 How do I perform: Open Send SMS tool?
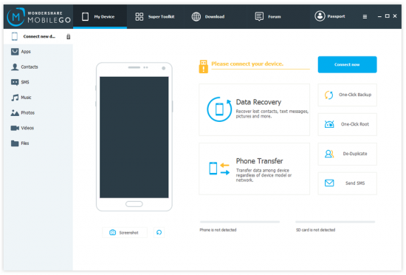coord(347,183)
